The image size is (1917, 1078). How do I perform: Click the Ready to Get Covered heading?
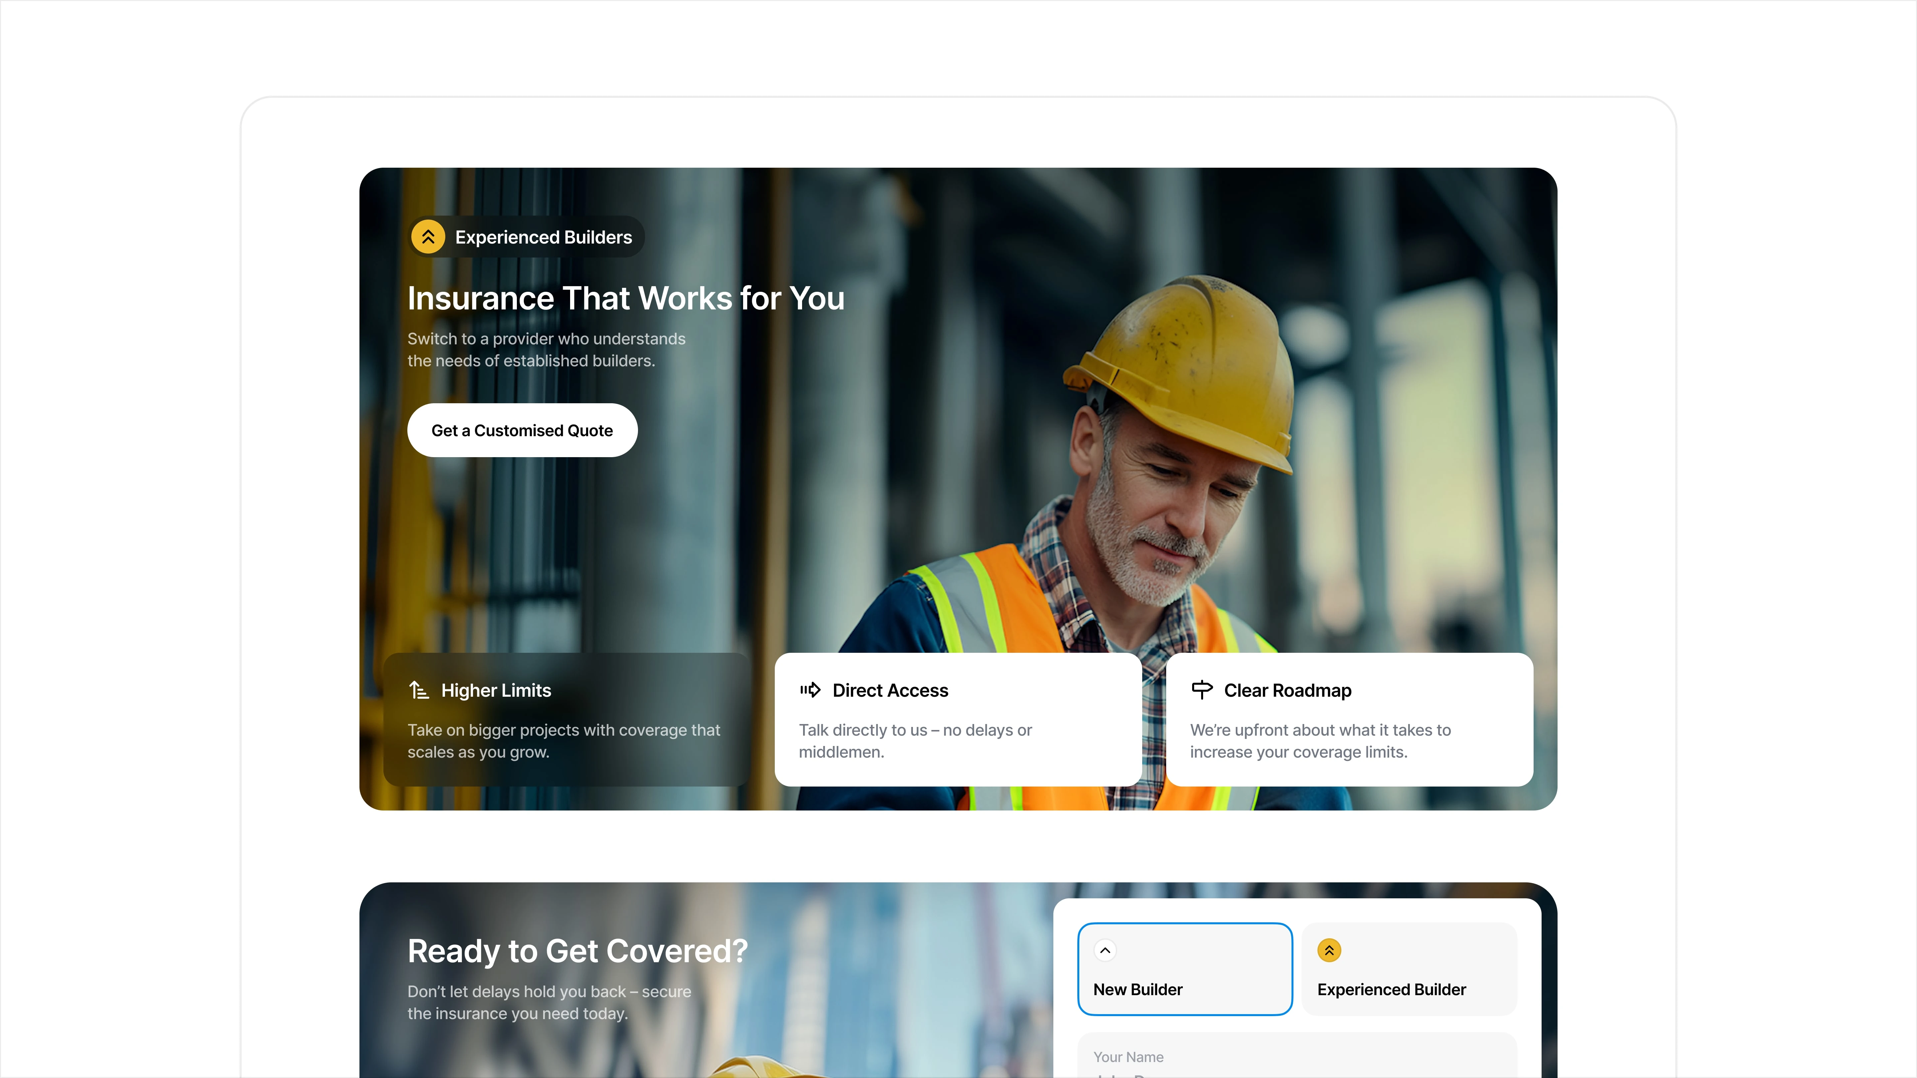tap(577, 951)
